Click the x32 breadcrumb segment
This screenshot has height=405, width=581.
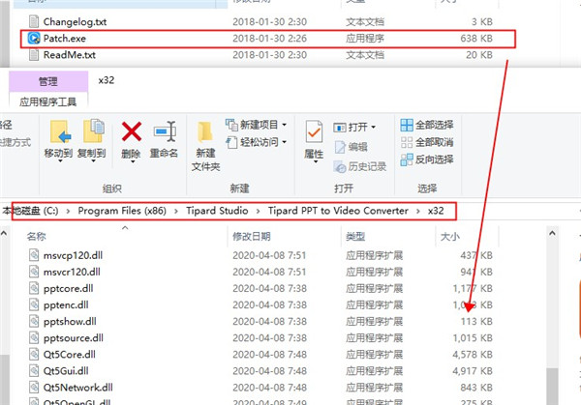[436, 211]
